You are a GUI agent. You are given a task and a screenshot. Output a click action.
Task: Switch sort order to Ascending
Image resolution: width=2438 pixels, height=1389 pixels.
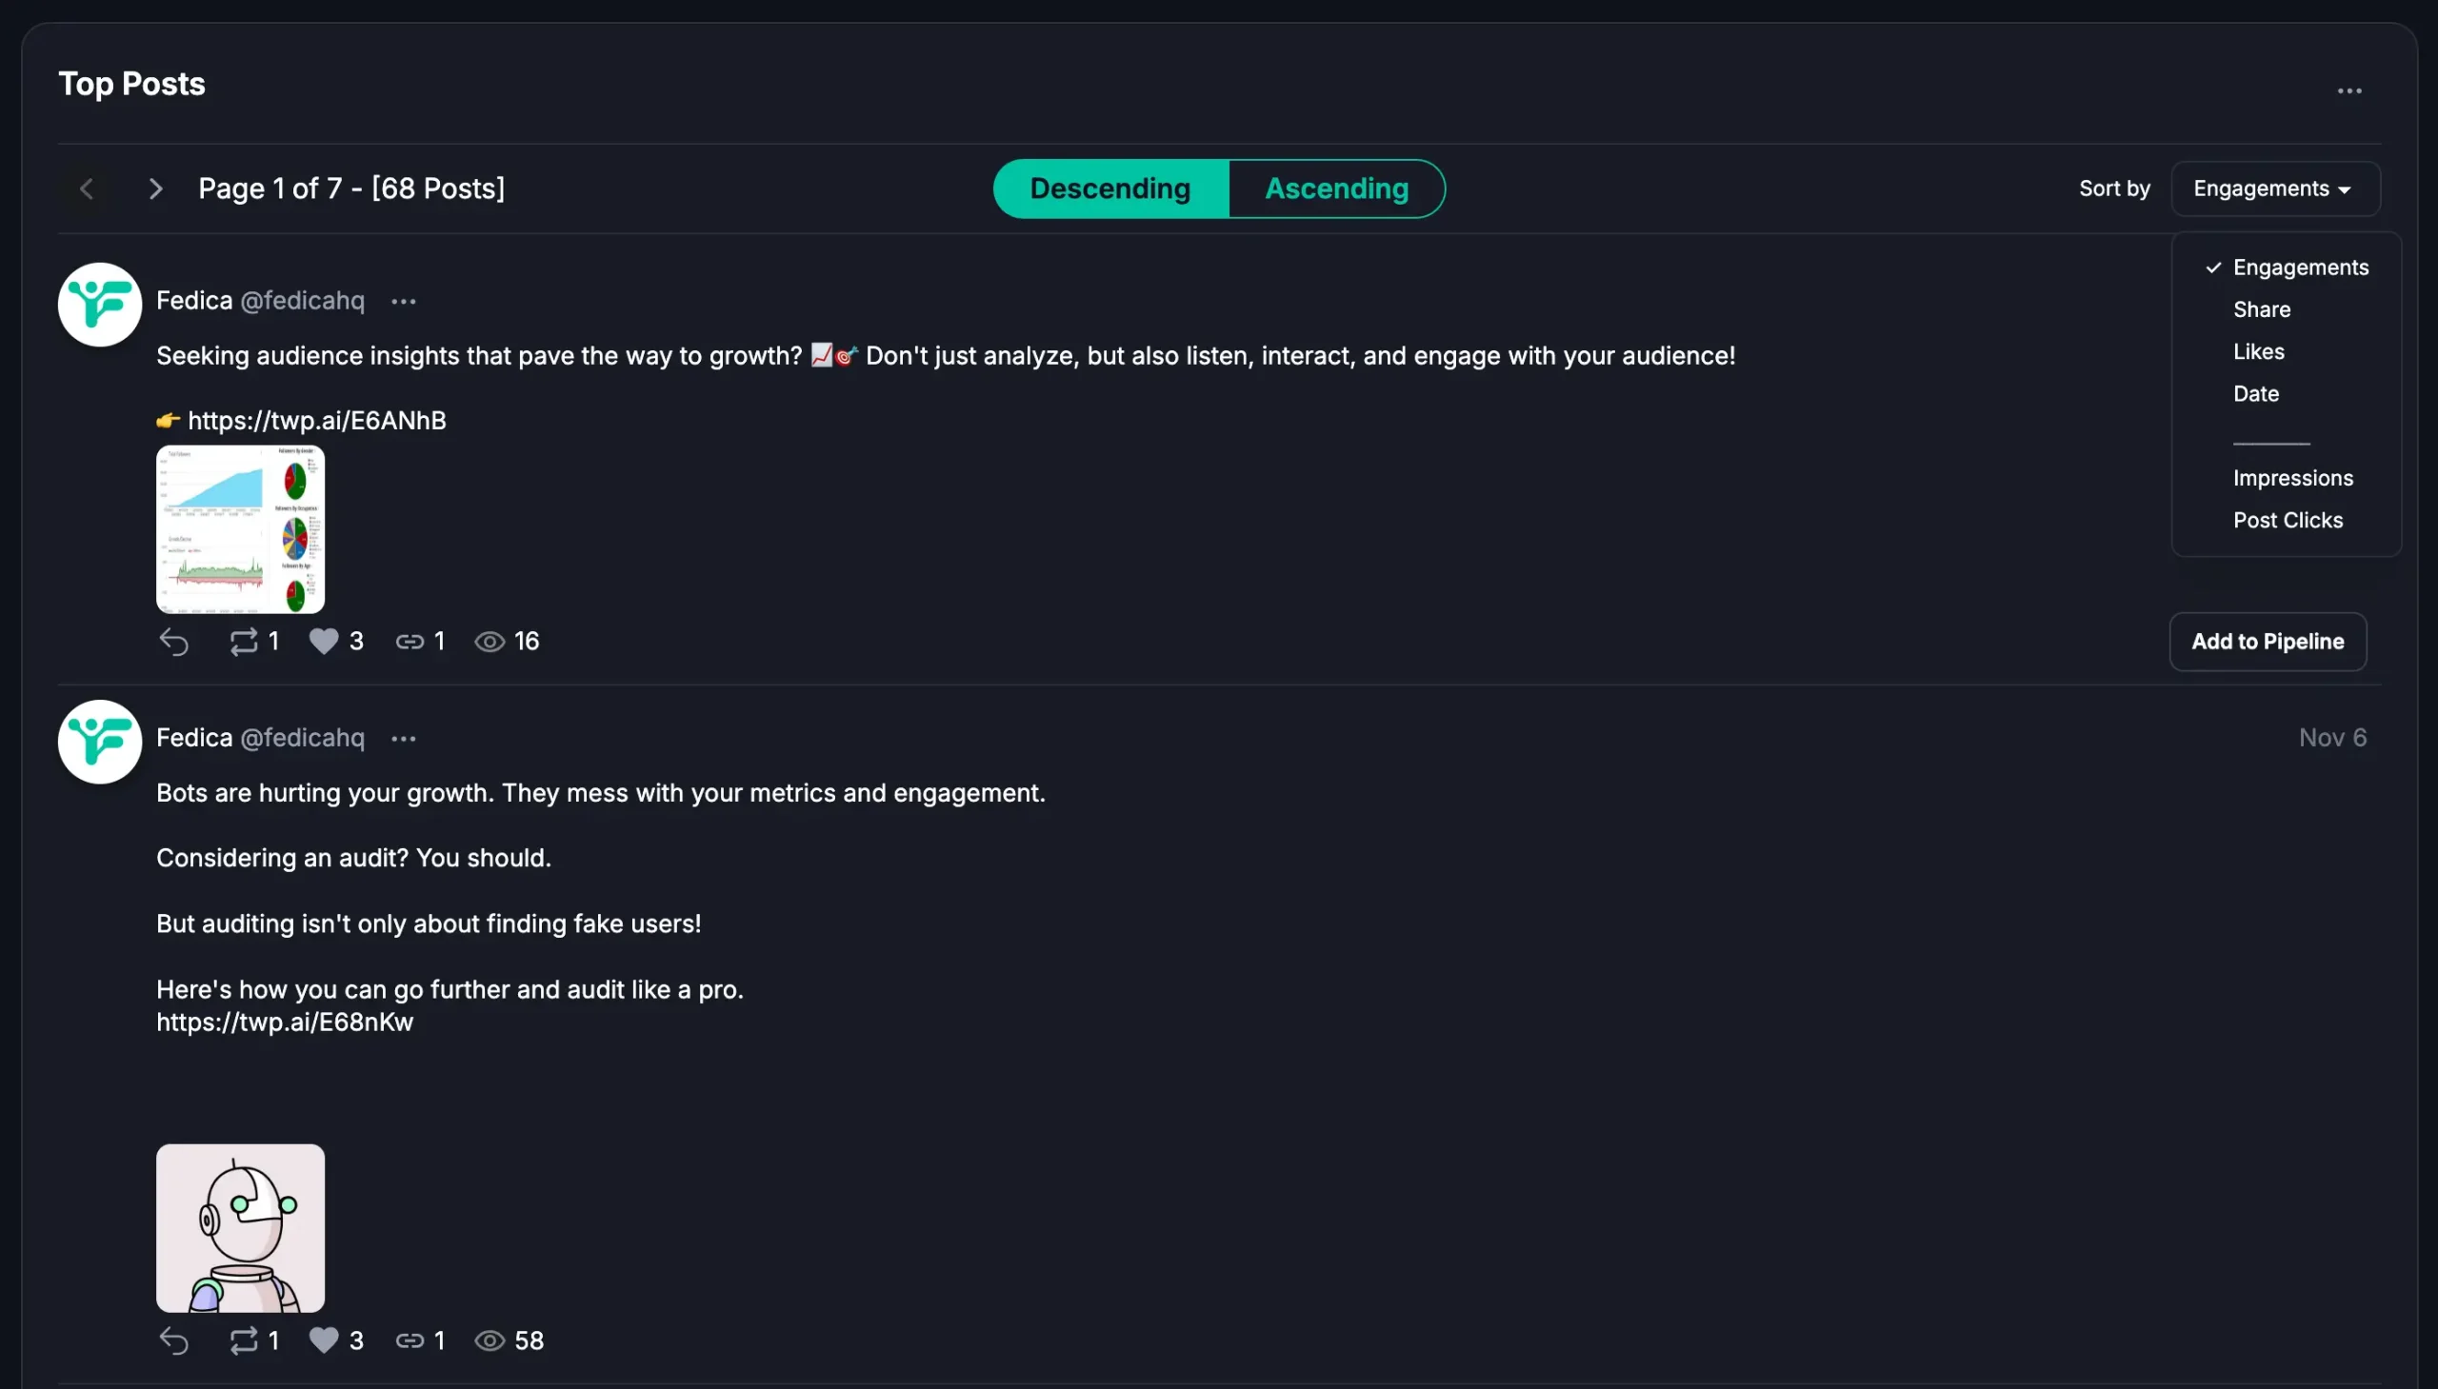tap(1336, 189)
